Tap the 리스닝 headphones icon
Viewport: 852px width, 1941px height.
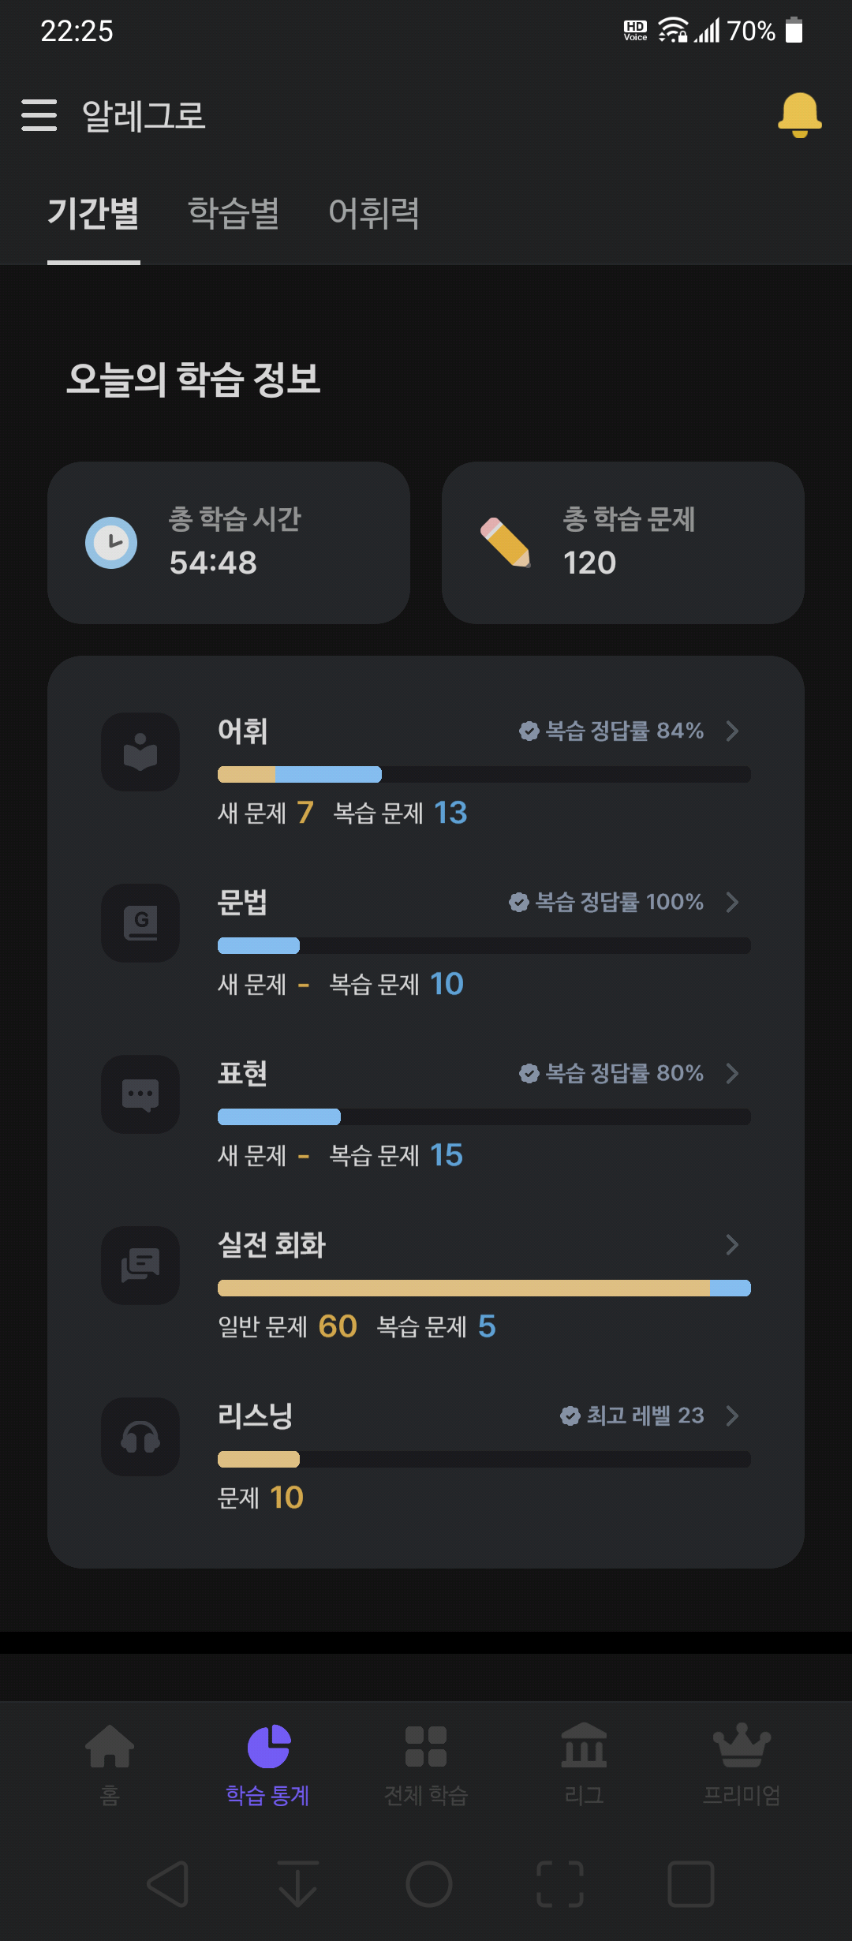pos(140,1437)
